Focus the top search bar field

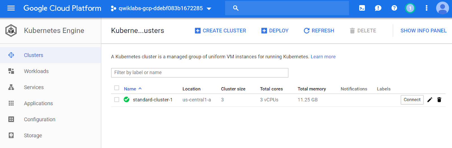287,8
